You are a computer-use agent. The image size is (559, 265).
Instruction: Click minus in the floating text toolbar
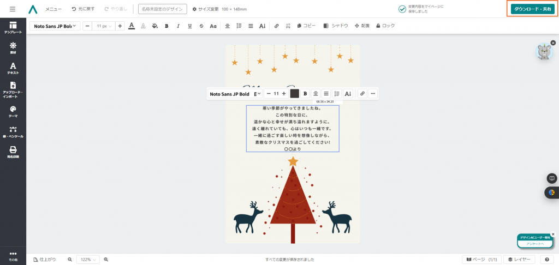(269, 94)
